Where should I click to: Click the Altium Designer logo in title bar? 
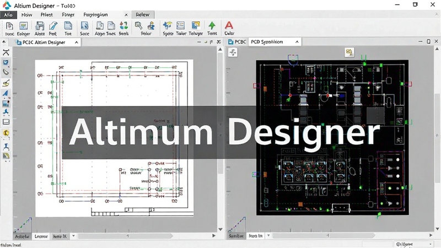pos(7,6)
